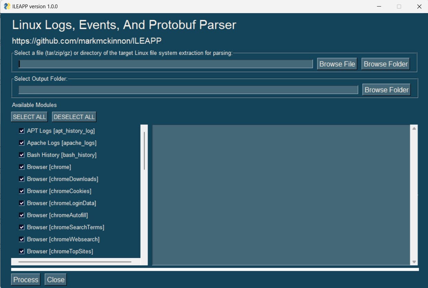Click the GitHub URL text for ILEAPP
This screenshot has width=428, height=288.
click(87, 41)
